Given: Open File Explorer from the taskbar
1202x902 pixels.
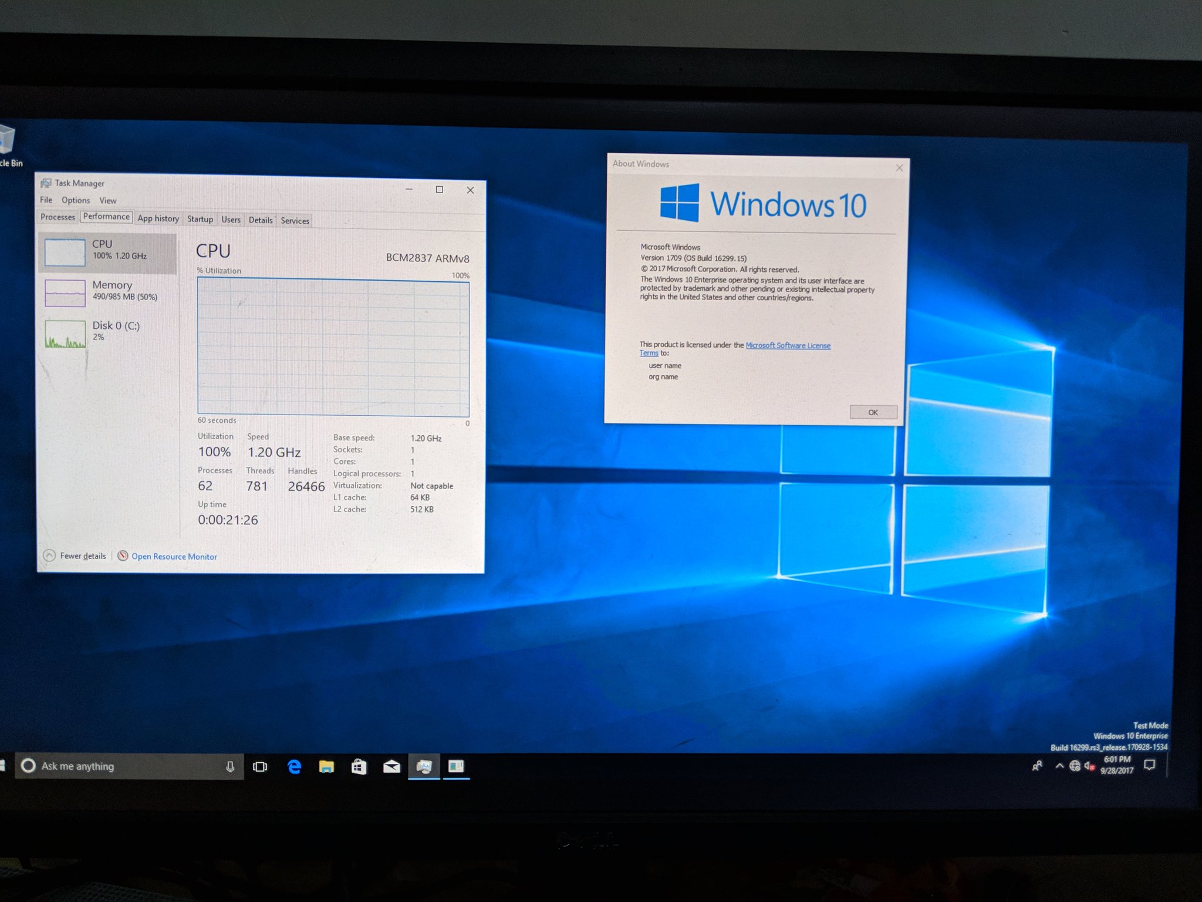Looking at the screenshot, I should [326, 766].
